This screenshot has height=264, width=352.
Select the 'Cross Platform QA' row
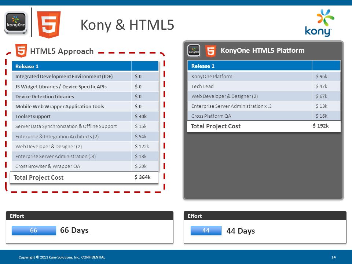click(264, 116)
